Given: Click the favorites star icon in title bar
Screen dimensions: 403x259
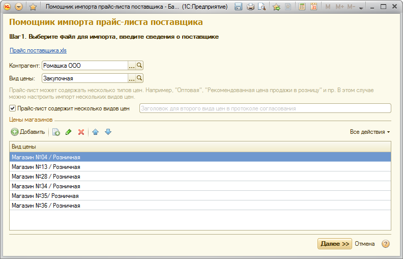Looking at the screenshot, I should 33,7.
